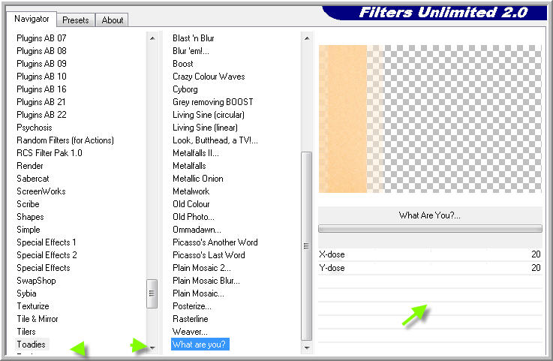Pick the Blur 'em!... filter

191,51
